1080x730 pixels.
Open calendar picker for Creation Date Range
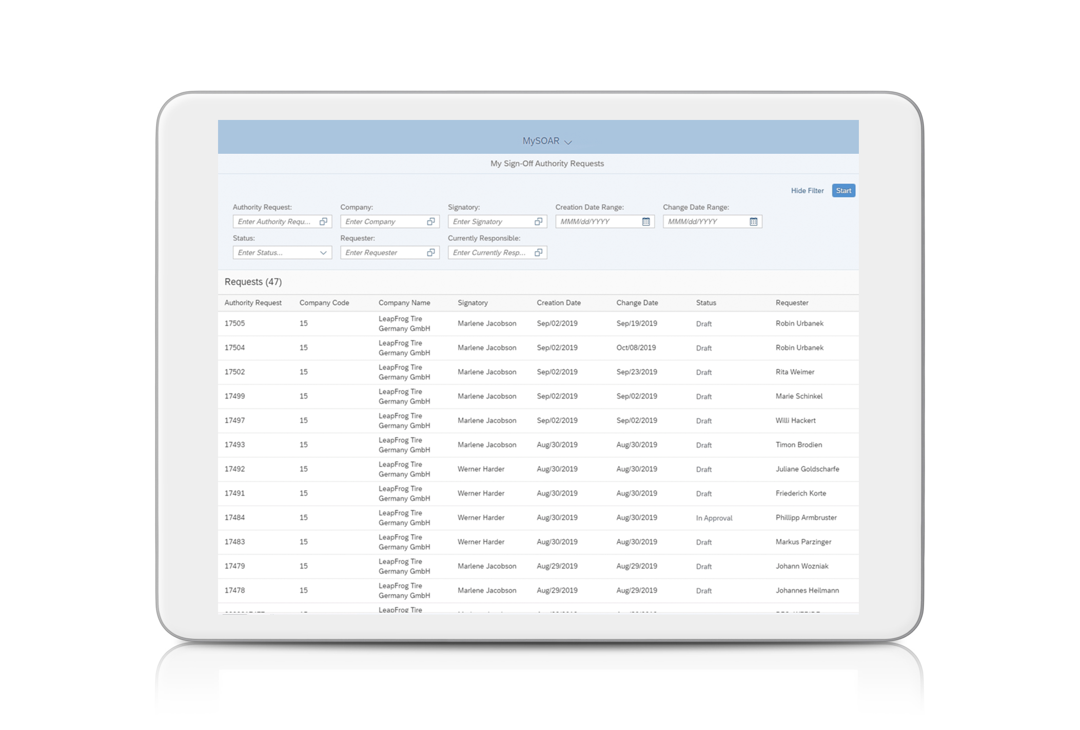[x=646, y=221]
